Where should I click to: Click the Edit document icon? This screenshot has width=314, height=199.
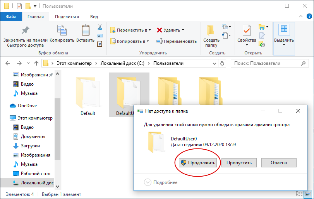pyautogui.click(x=262, y=35)
